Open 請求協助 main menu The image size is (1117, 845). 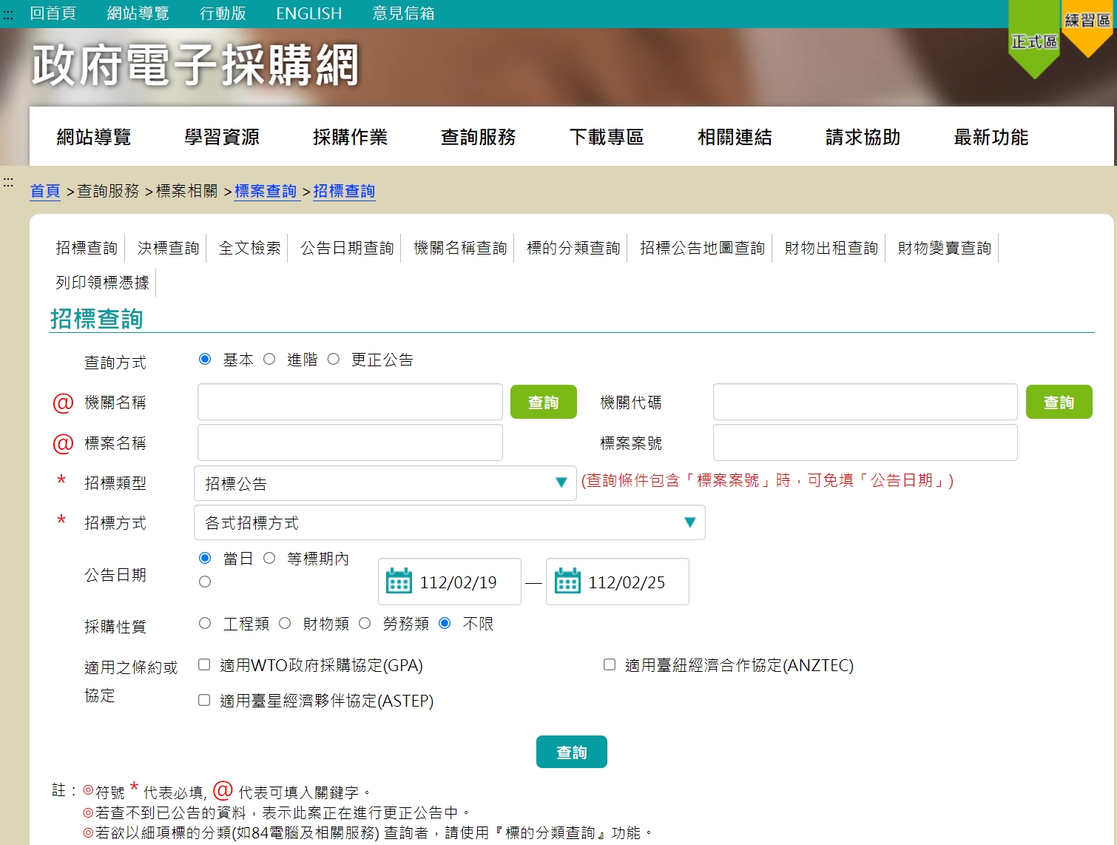(x=863, y=137)
